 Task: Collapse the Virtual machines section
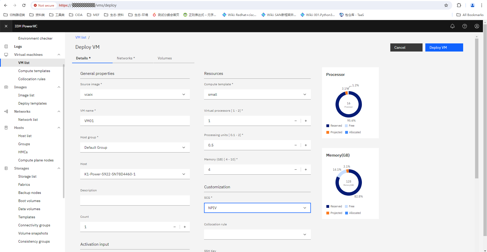(59, 55)
